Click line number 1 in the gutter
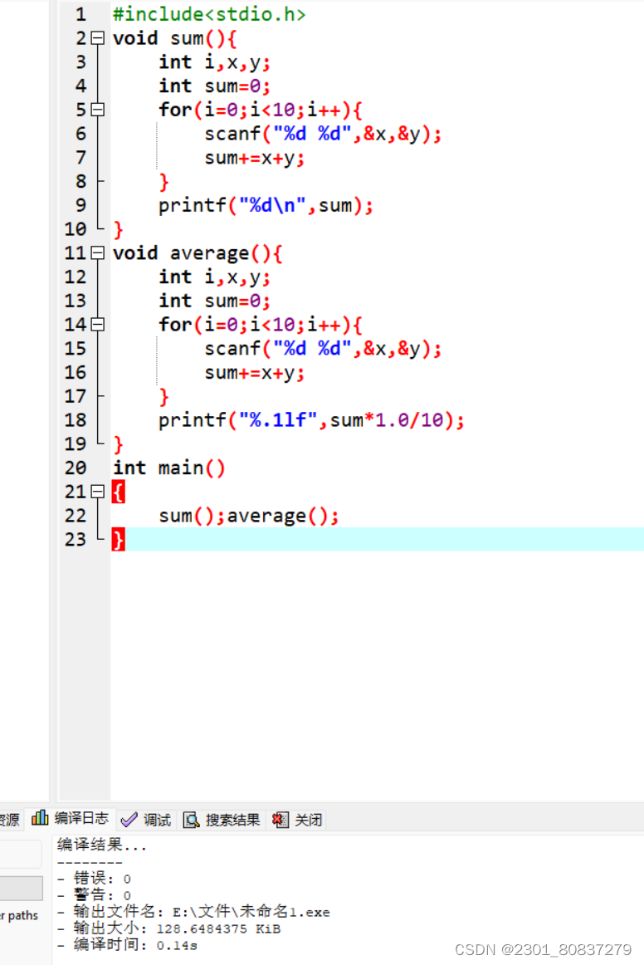This screenshot has height=965, width=644. tap(80, 14)
